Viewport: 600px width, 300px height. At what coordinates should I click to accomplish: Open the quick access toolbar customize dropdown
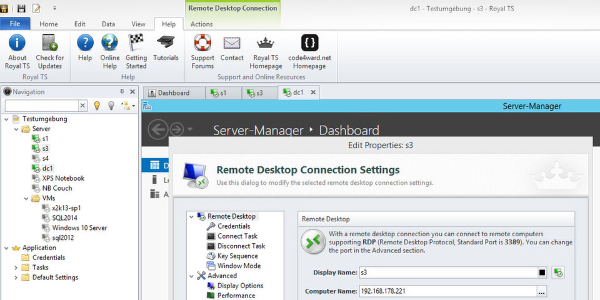pyautogui.click(x=55, y=8)
